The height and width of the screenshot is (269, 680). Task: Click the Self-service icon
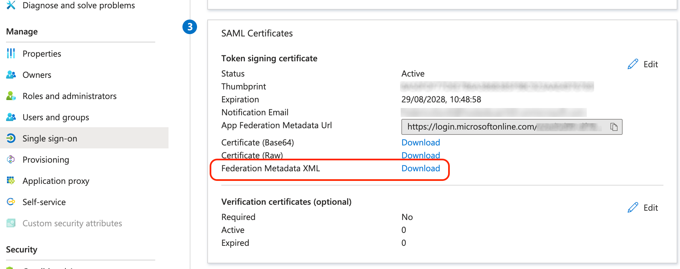(x=11, y=202)
